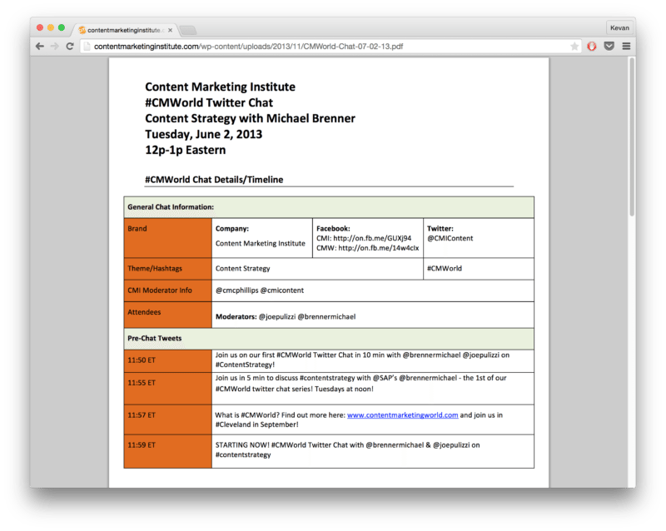This screenshot has width=666, height=531.
Task: Close the contentmarketinginstitute tab
Action: 172,27
